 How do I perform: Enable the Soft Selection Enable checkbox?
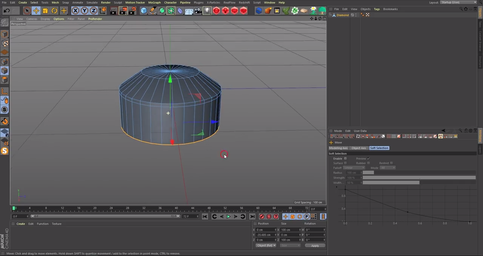pyautogui.click(x=345, y=159)
